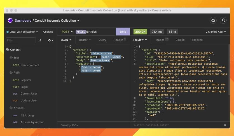Switch to the Query tab
234x136 pixels.
click(102, 40)
